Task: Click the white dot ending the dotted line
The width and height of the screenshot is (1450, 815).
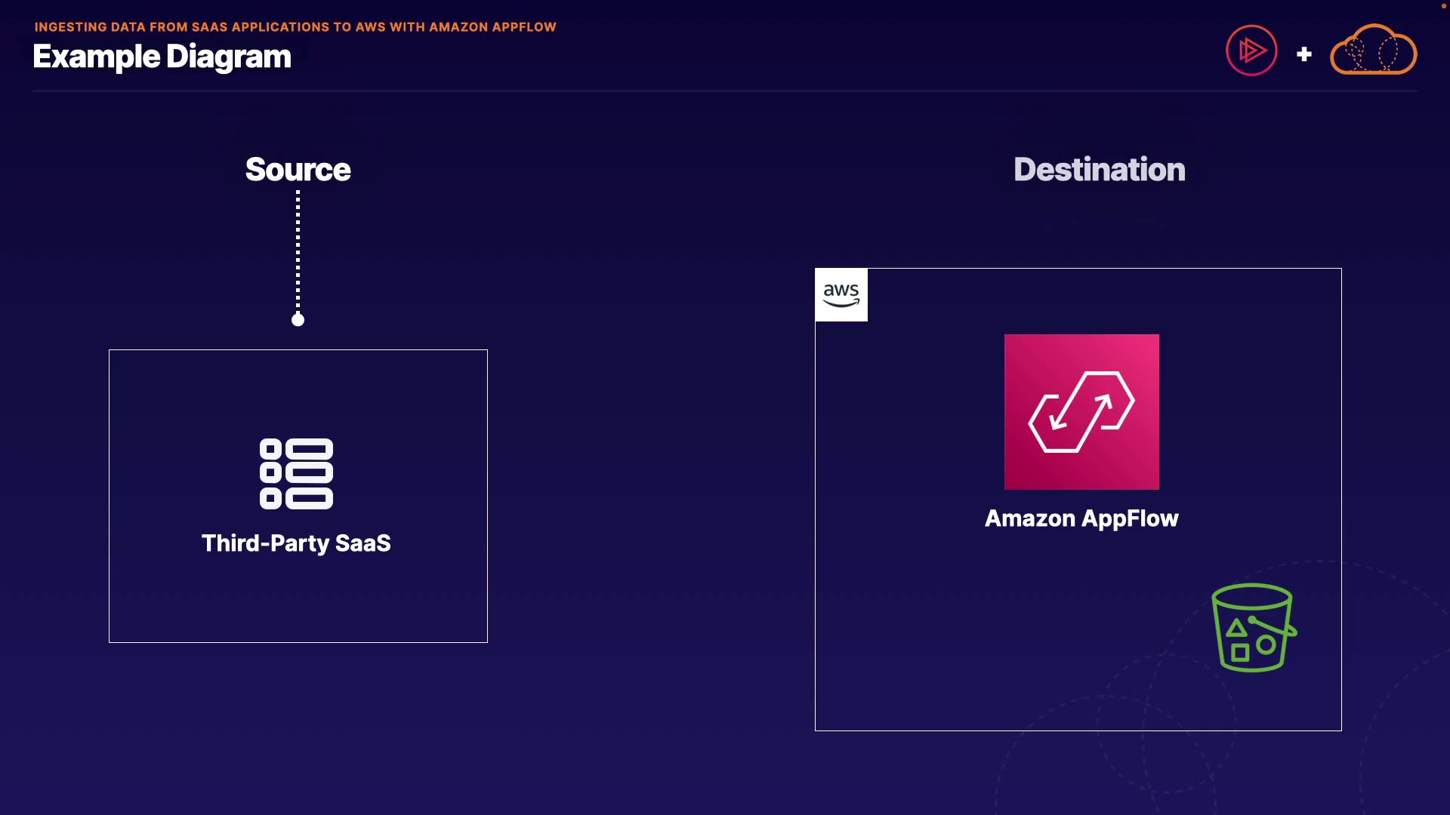Action: coord(298,320)
